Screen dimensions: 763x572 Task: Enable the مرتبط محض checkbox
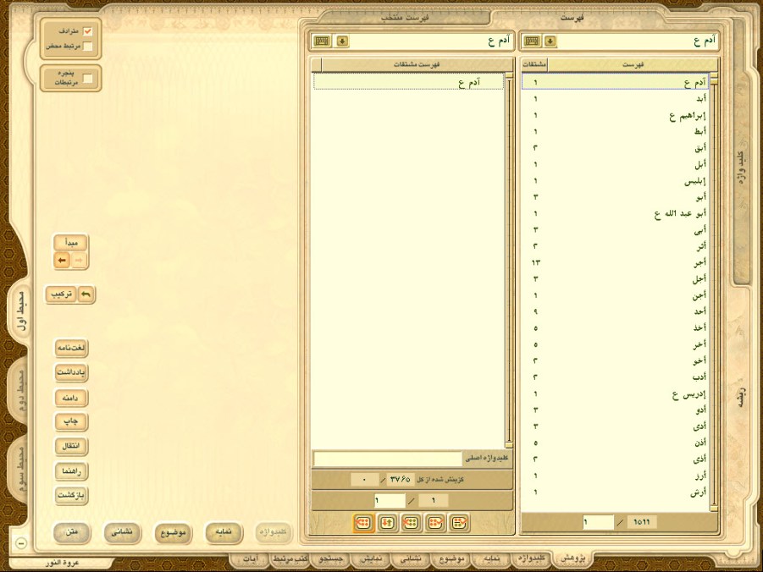click(87, 47)
